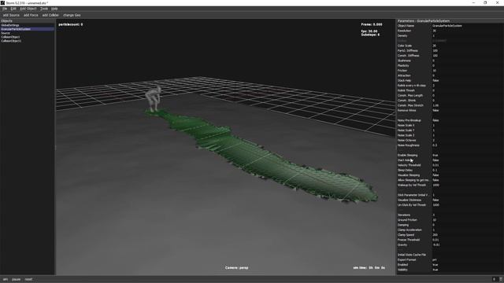Open the Help menu
Screen dimensions: 504x283
(54, 9)
